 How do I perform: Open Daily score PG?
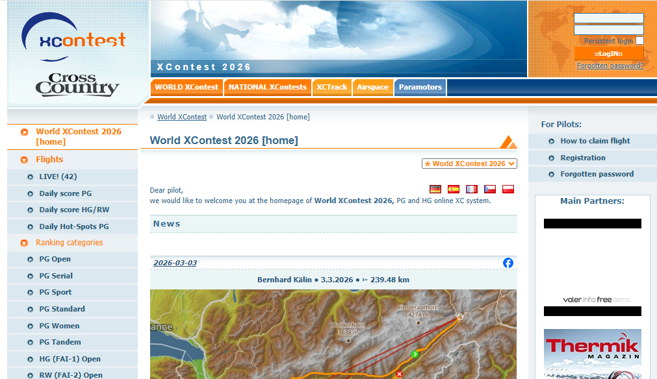point(73,193)
